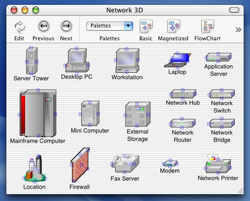This screenshot has height=201, width=250.
Task: Choose the Workstation shape
Action: pyautogui.click(x=127, y=60)
